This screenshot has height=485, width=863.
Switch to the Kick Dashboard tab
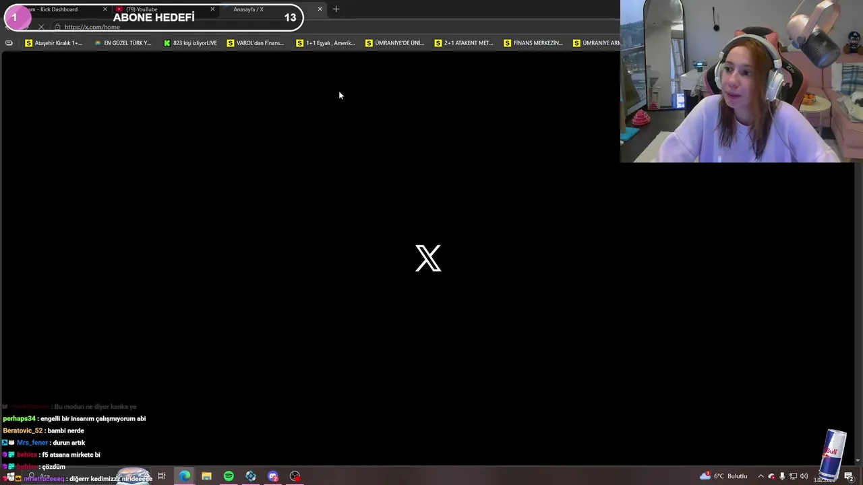[x=54, y=9]
